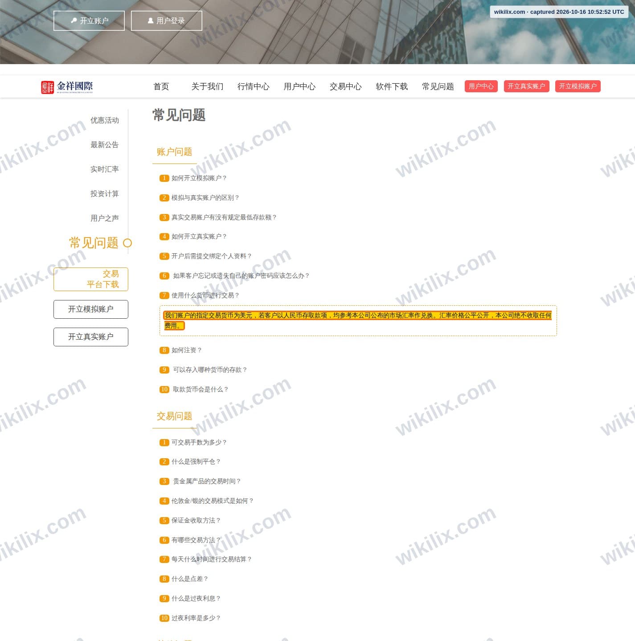Open the 行情中心 menu item
635x641 pixels.
[x=254, y=86]
